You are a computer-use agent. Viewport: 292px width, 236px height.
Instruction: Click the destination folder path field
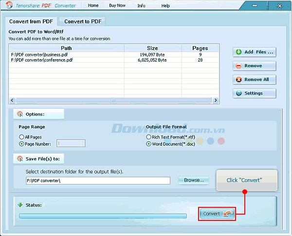[x=97, y=181]
